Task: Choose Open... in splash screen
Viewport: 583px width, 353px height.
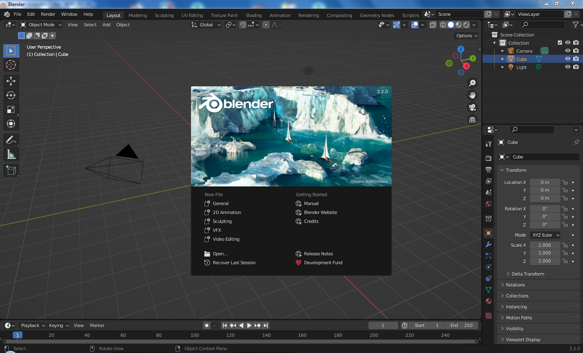Action: pyautogui.click(x=216, y=254)
